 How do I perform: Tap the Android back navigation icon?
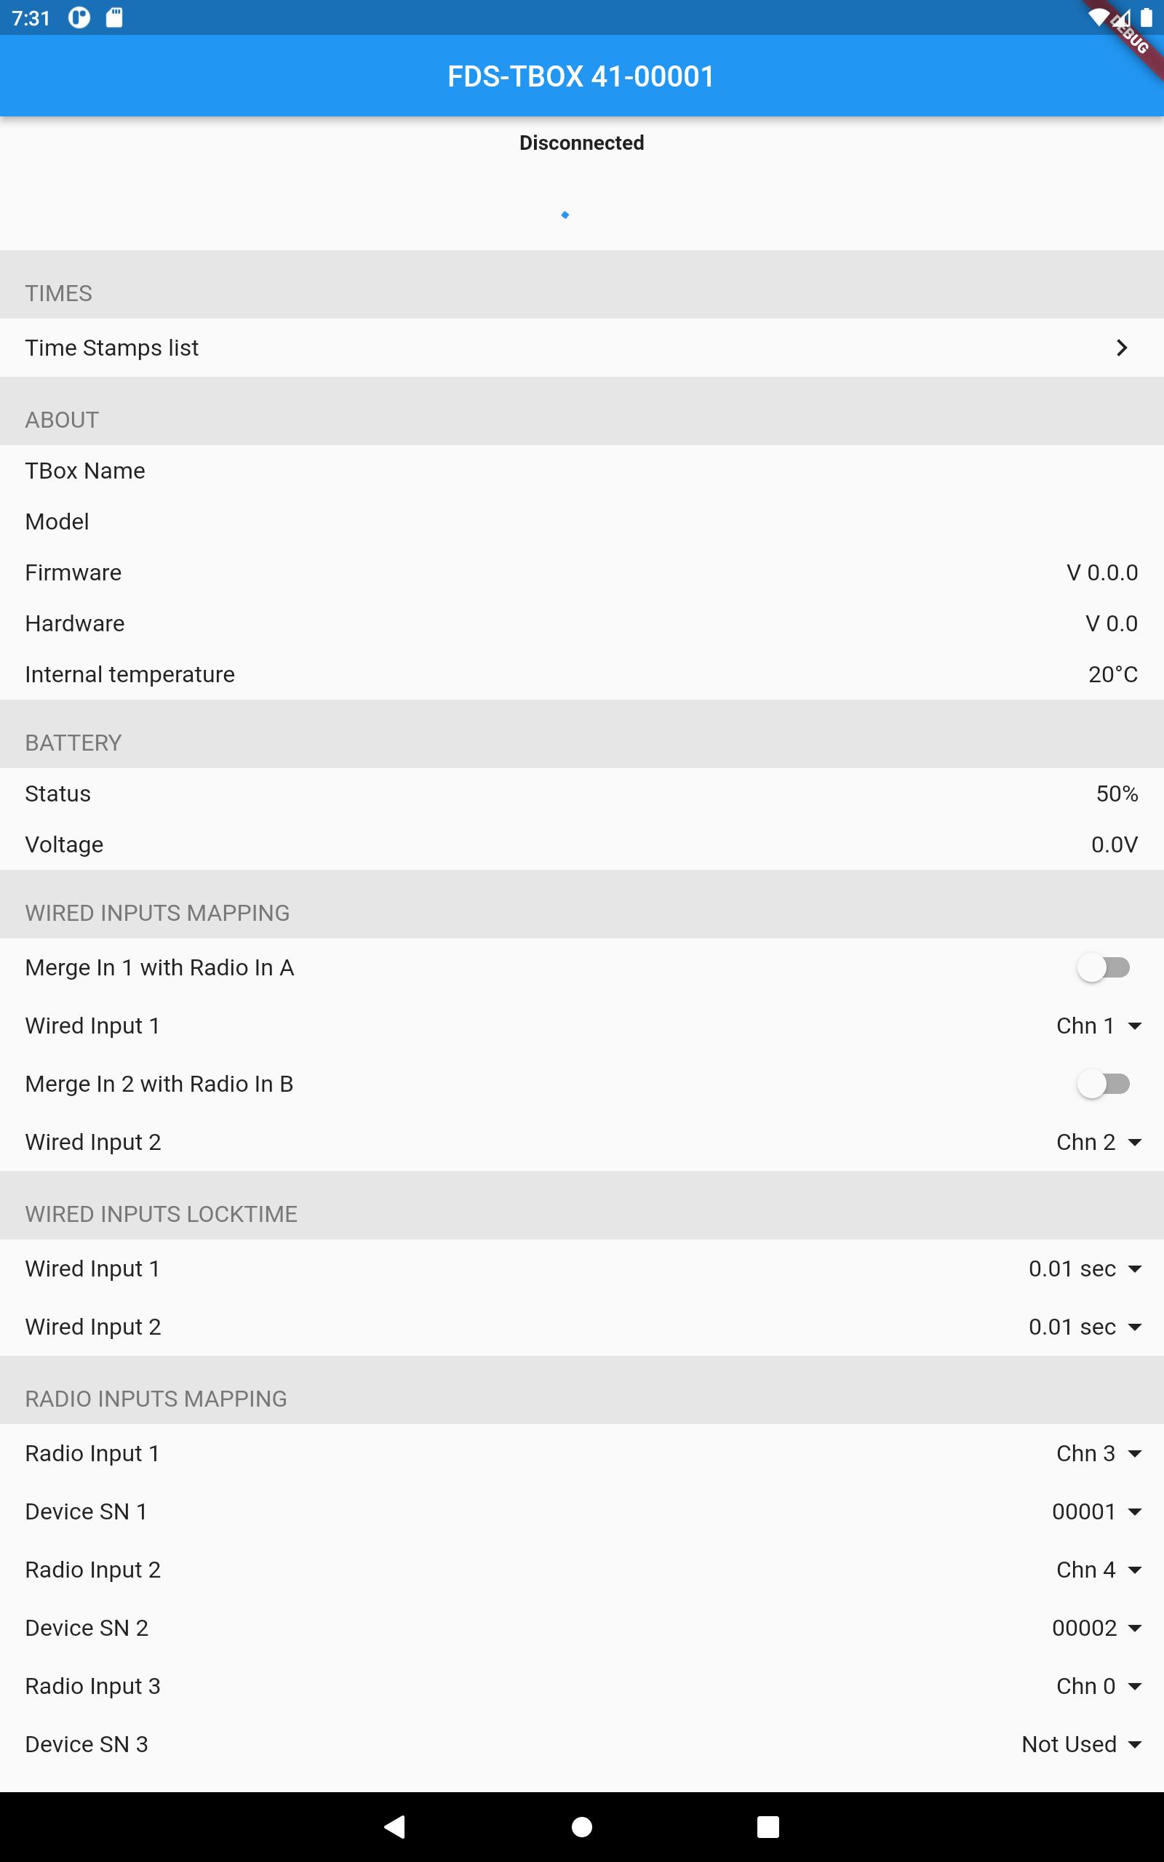coord(395,1826)
